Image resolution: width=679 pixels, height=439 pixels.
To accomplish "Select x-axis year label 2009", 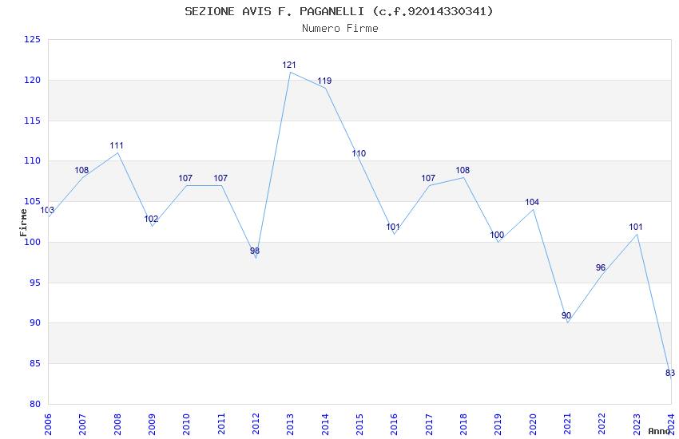I will (x=152, y=424).
